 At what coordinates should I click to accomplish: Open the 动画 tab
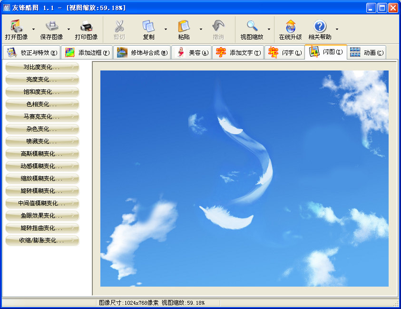coord(367,53)
